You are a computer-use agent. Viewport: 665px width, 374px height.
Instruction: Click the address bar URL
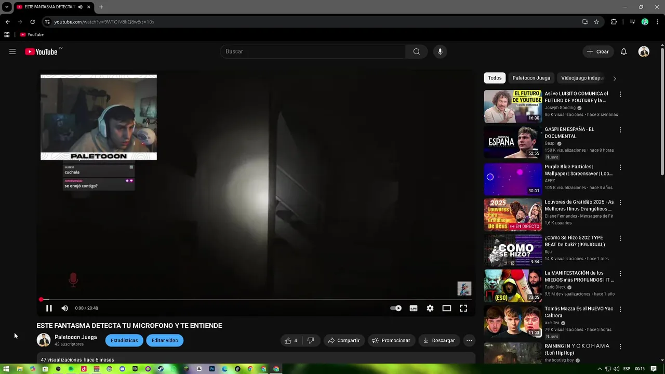click(104, 22)
